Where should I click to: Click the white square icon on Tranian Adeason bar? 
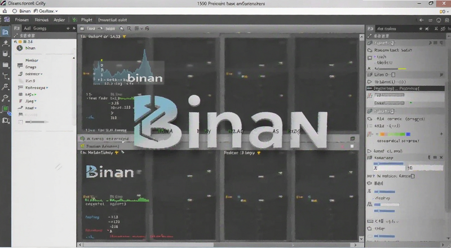tap(352, 146)
